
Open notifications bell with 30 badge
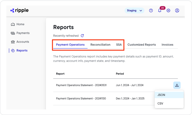(x=160, y=11)
